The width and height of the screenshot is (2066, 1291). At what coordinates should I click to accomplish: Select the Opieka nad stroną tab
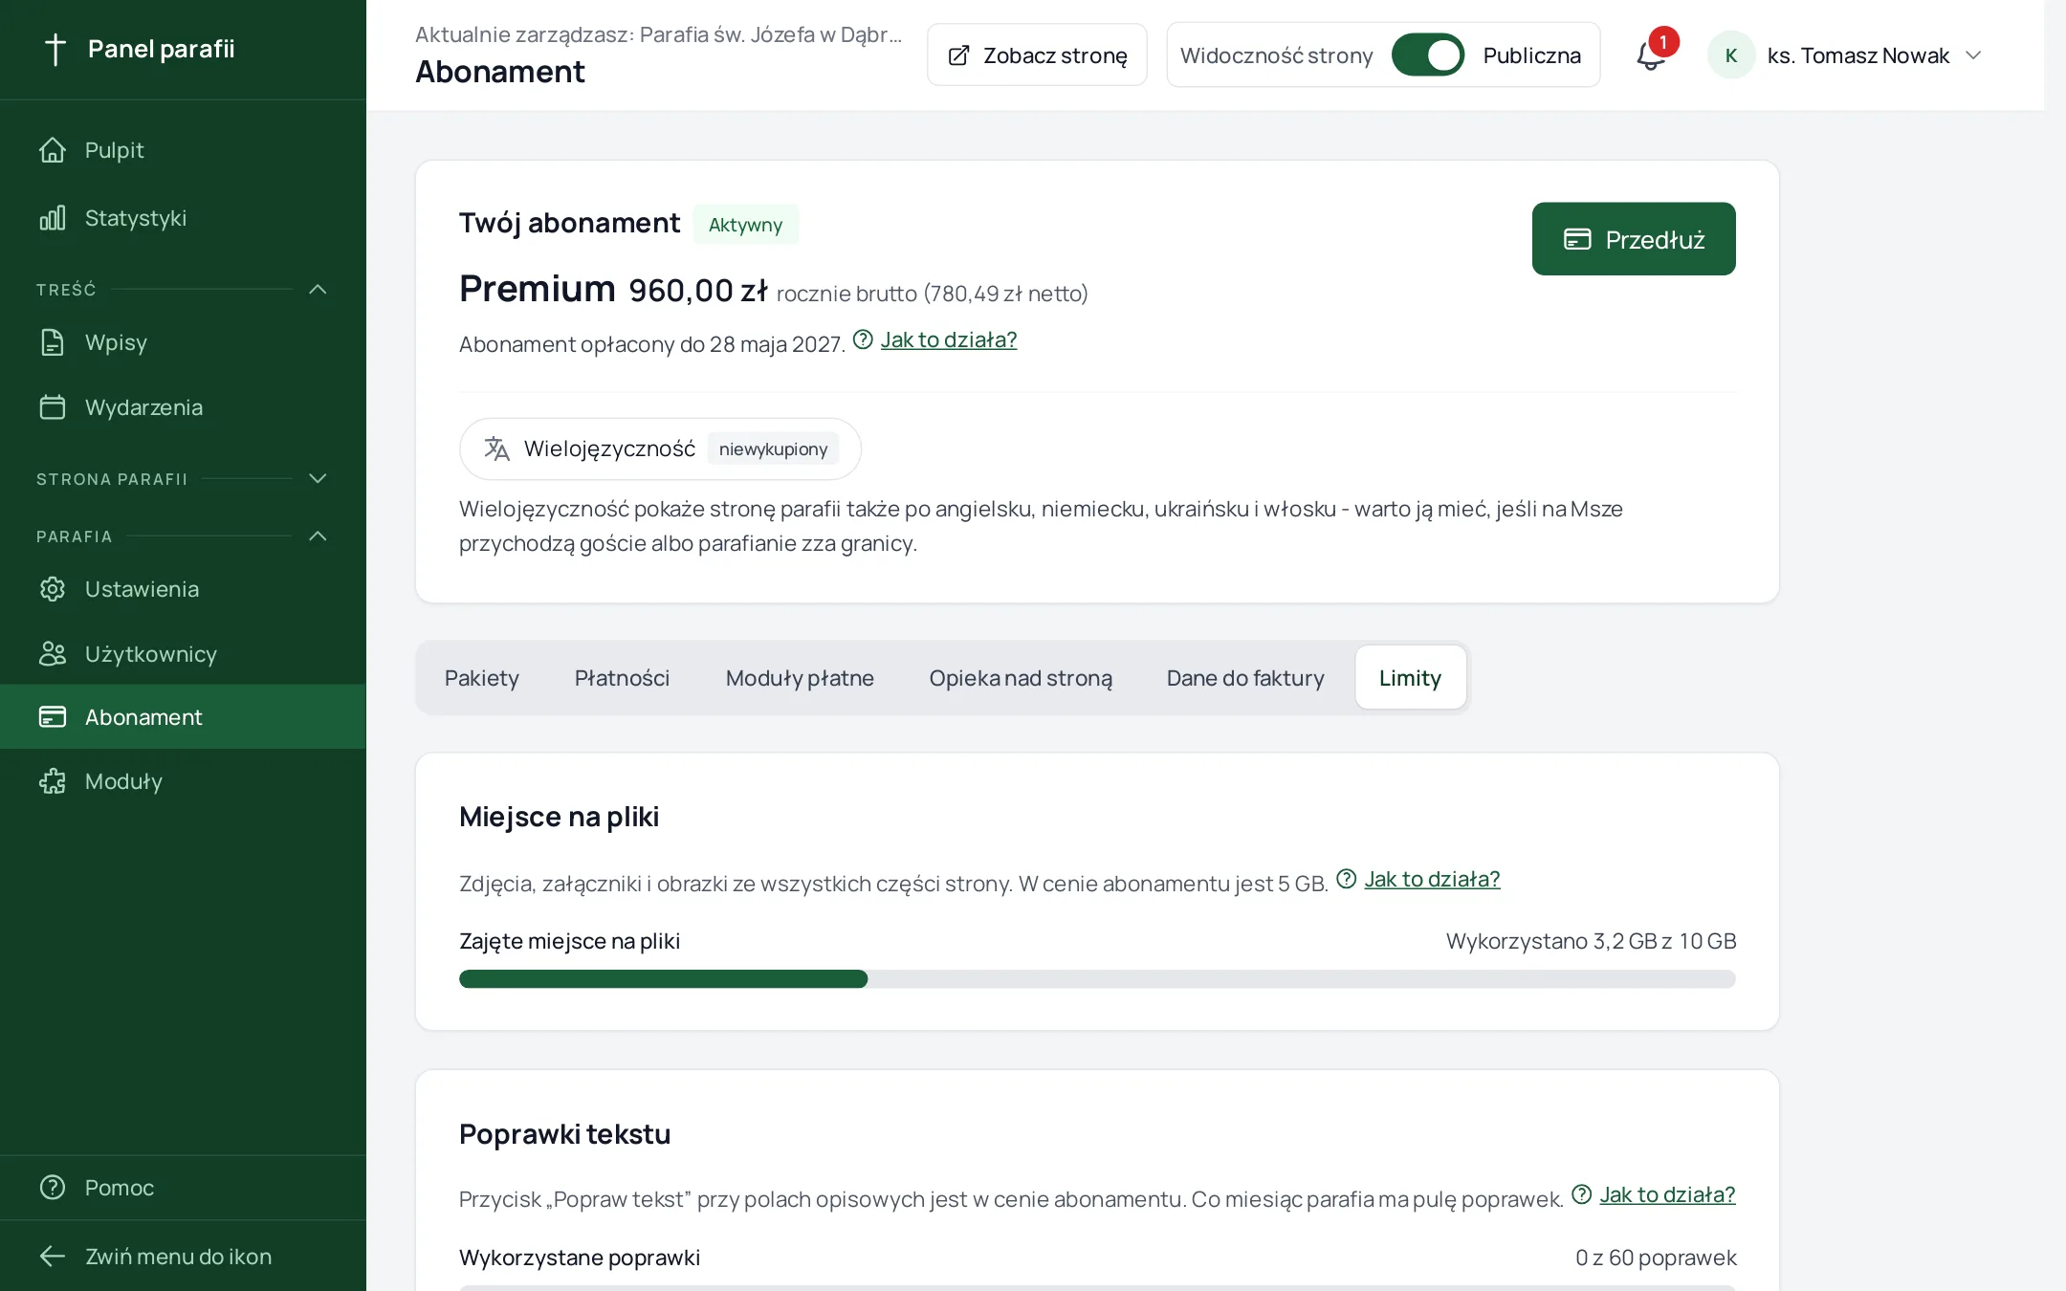click(x=1021, y=678)
